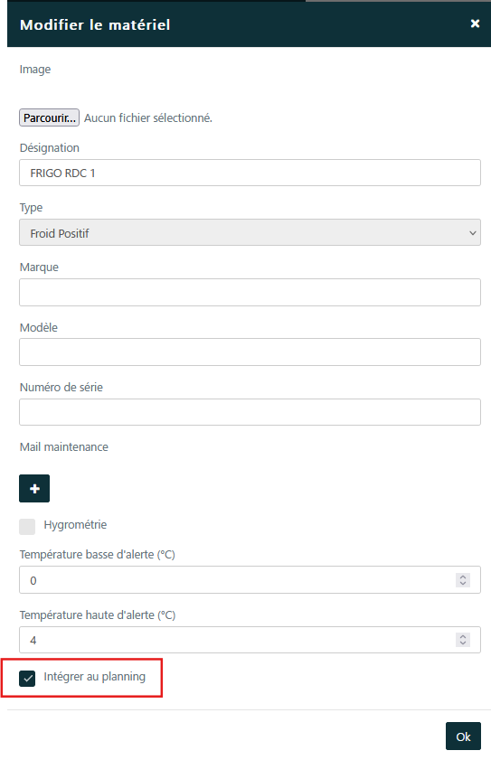
Task: Increase high alert temperature with up arrow
Action: tap(463, 636)
